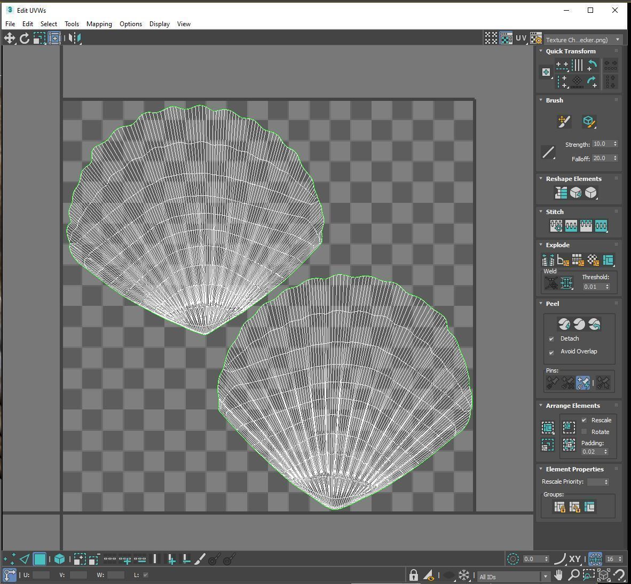Click Align Horizontally to Pivot icon
Image resolution: width=631 pixels, height=584 pixels.
[562, 65]
